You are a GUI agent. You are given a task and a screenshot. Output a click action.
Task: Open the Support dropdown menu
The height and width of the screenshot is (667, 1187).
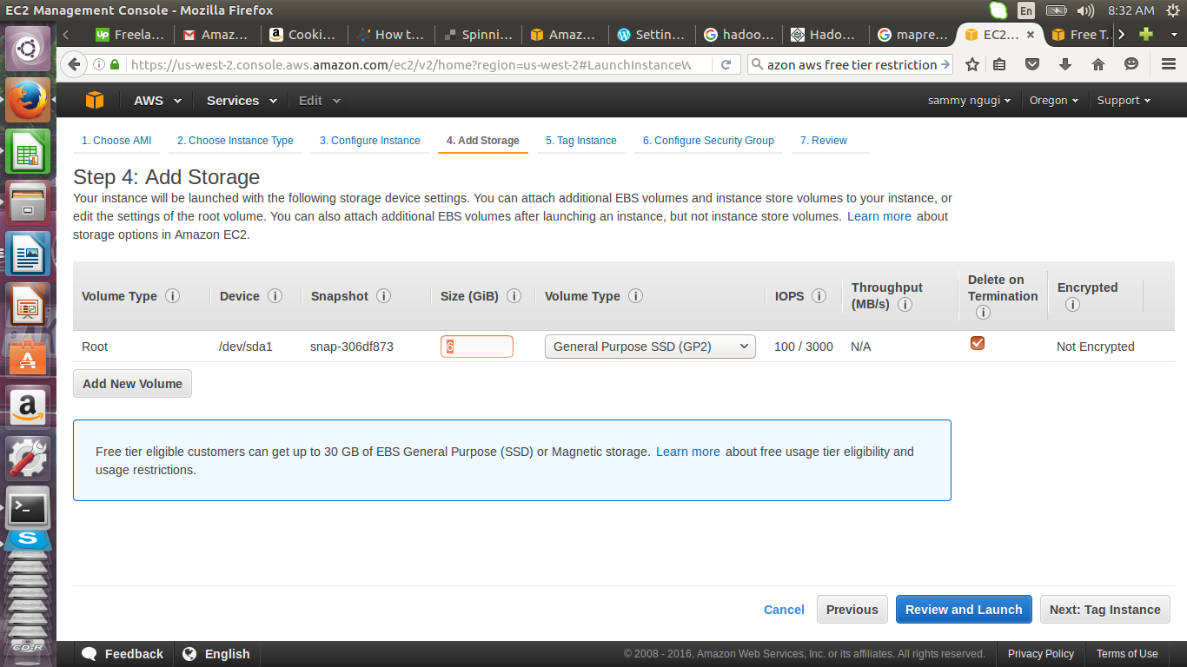pyautogui.click(x=1124, y=101)
